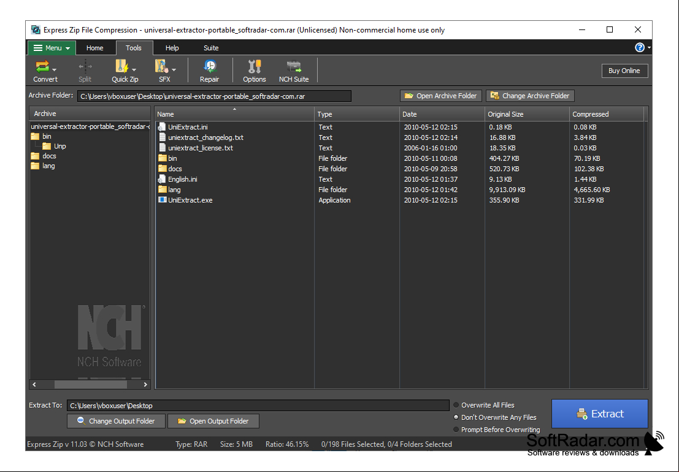This screenshot has height=472, width=679.
Task: Click the Extract To path field
Action: pyautogui.click(x=258, y=406)
